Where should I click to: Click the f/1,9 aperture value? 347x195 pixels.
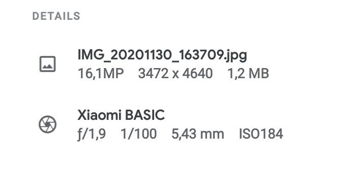click(x=92, y=134)
